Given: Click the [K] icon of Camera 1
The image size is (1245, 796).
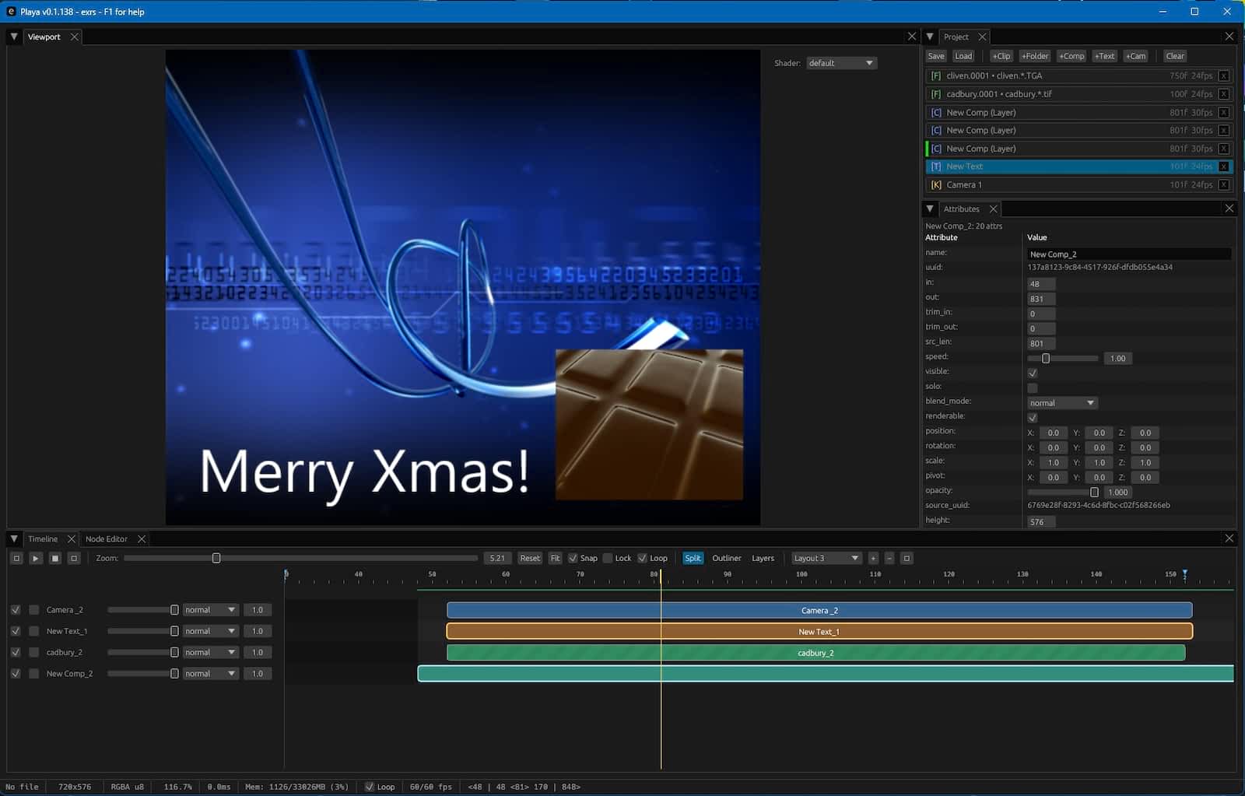Looking at the screenshot, I should click(936, 185).
